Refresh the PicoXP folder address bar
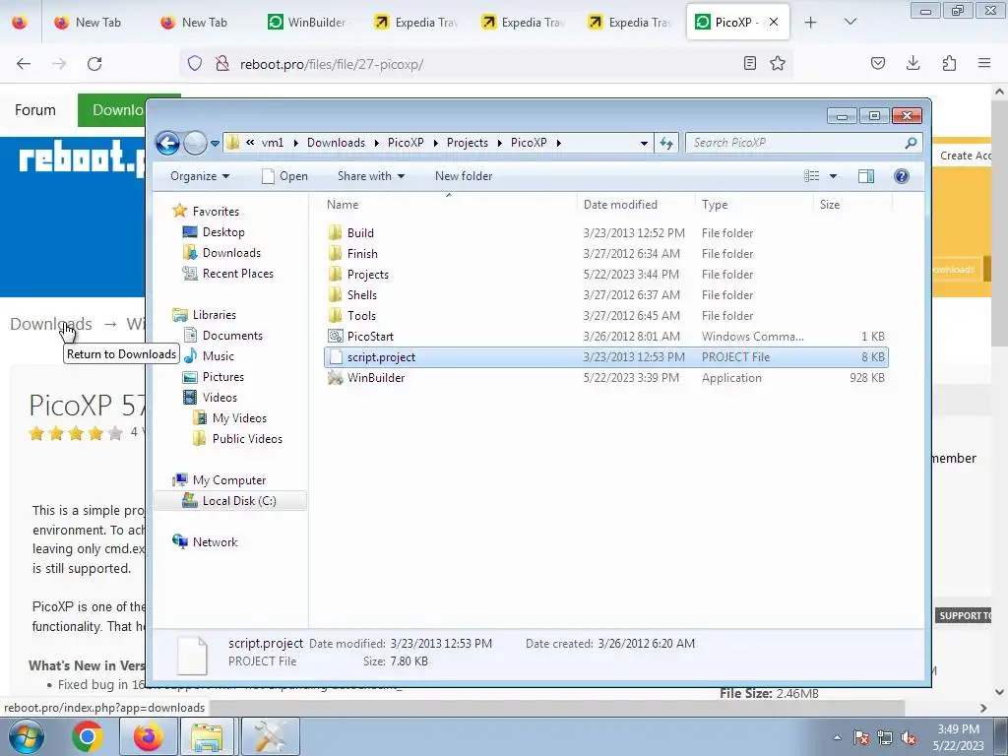The width and height of the screenshot is (1008, 756). tap(666, 143)
